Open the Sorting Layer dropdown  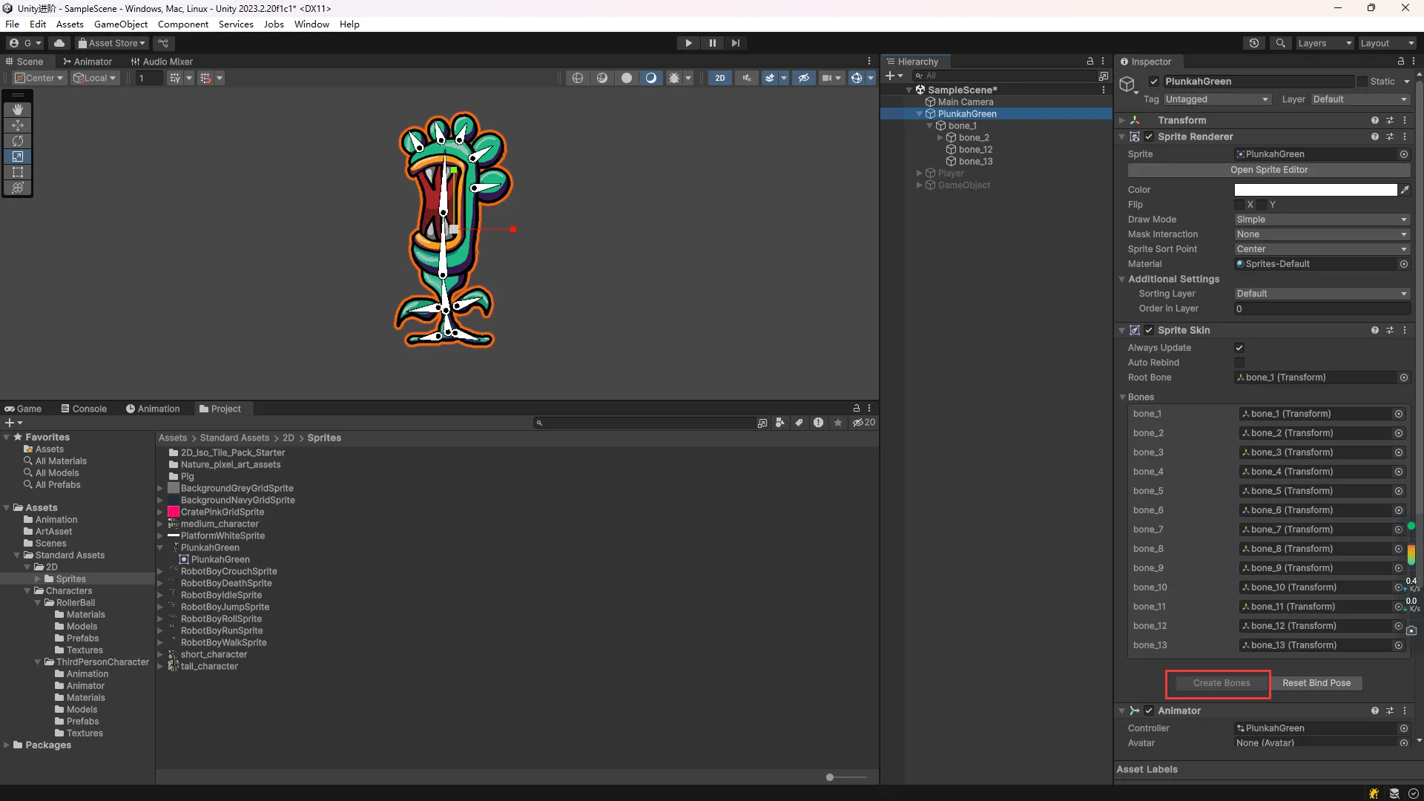coord(1321,294)
